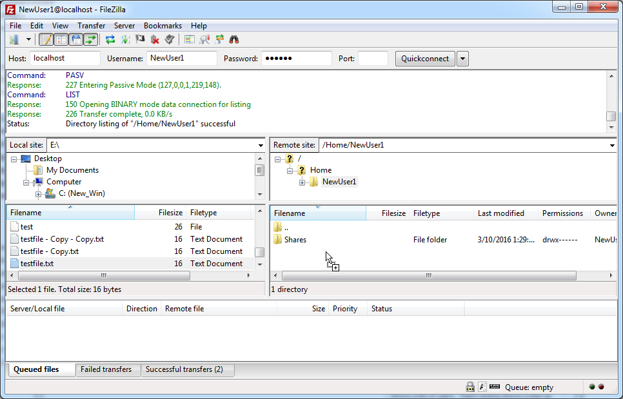Expand the Computer tree node
Image resolution: width=623 pixels, height=399 pixels.
point(26,182)
